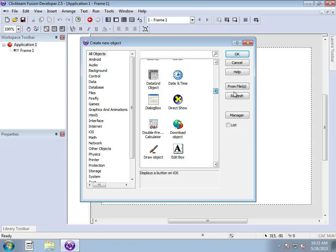Select the All Objects category

97,54
